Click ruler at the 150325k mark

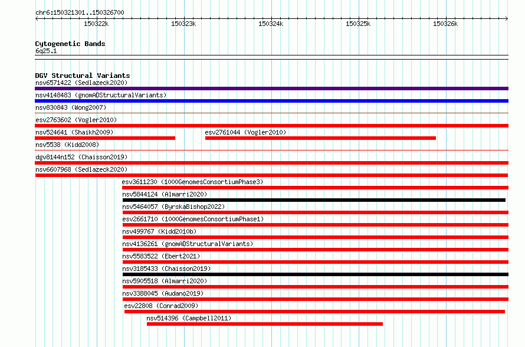point(358,24)
